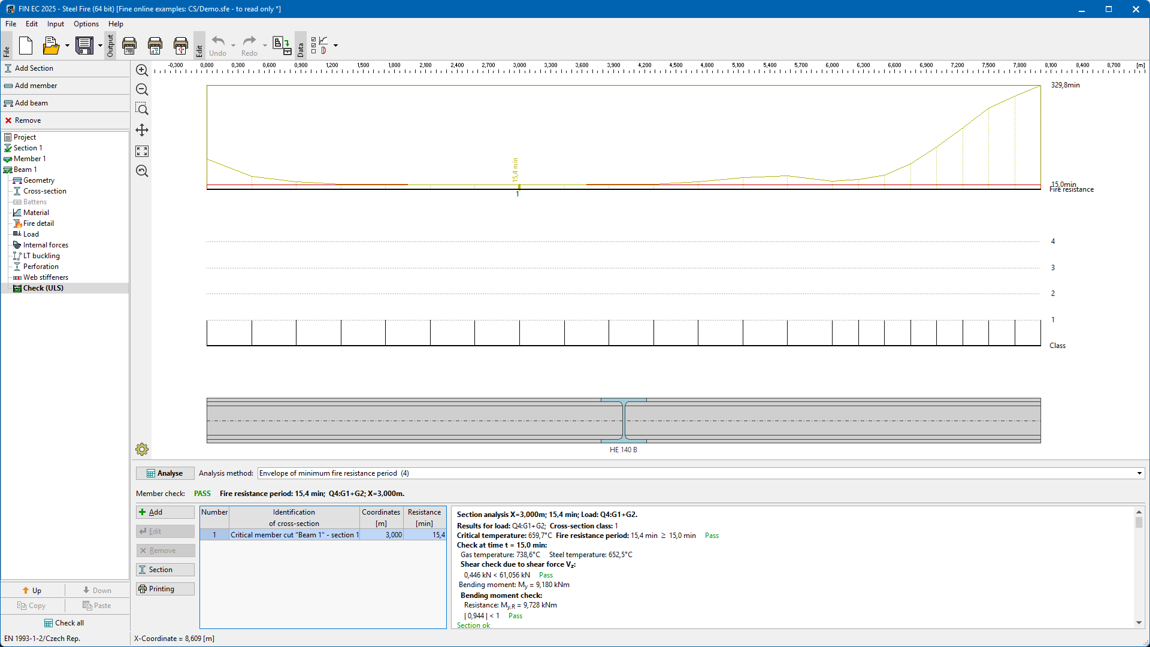This screenshot has height=647, width=1150.
Task: Expand the save button dropdown arrow
Action: coord(100,46)
